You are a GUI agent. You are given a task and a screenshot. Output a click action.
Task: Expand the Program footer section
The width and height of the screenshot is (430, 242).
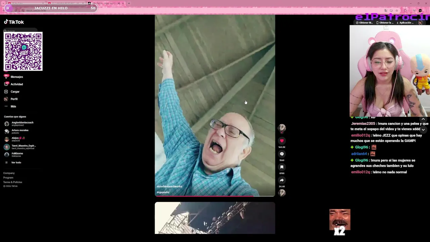point(8,178)
